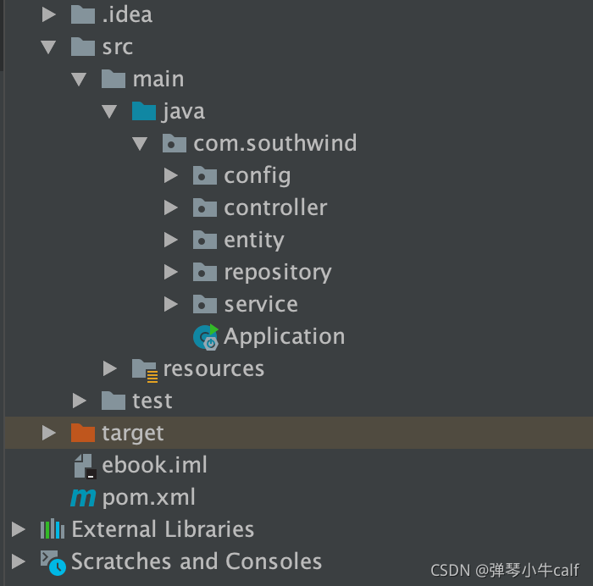
Task: Click the com.southwind package icon
Action: point(175,143)
